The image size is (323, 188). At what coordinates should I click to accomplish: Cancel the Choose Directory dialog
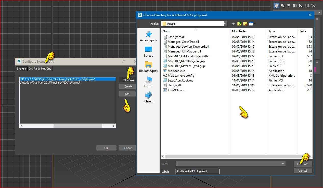tap(303, 171)
